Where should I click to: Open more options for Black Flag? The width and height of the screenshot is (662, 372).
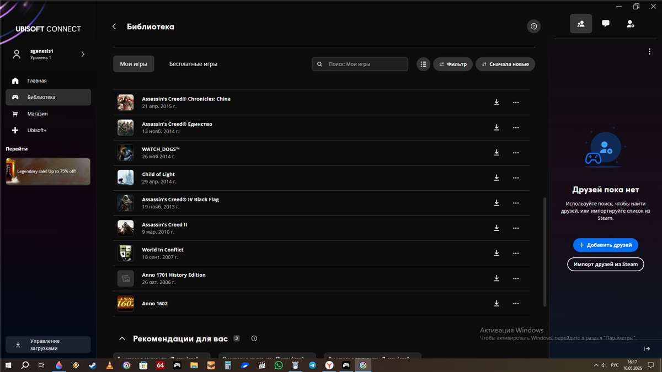516,203
